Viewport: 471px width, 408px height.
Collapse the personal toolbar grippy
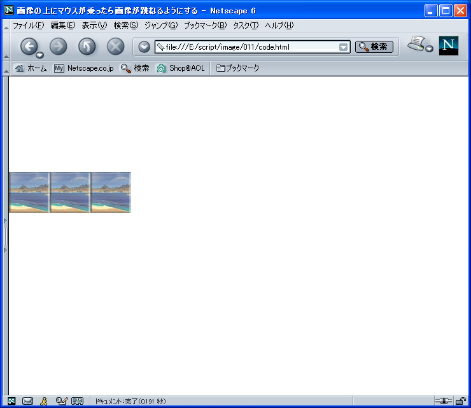[6, 69]
